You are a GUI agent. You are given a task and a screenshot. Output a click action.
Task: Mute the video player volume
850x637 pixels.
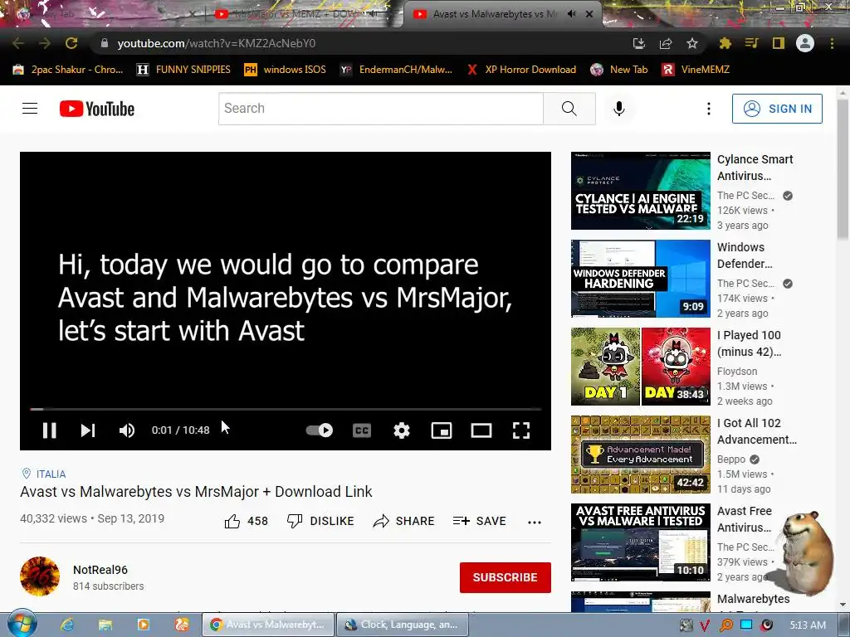point(127,430)
